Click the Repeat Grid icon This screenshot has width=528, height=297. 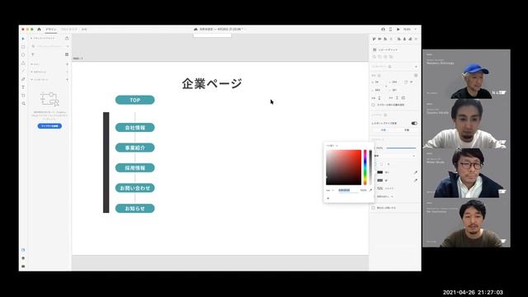coord(375,49)
